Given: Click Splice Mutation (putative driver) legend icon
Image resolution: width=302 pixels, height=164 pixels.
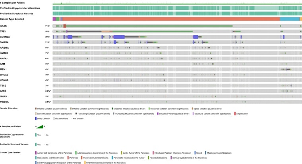Looking at the screenshot, I should (192, 109).
